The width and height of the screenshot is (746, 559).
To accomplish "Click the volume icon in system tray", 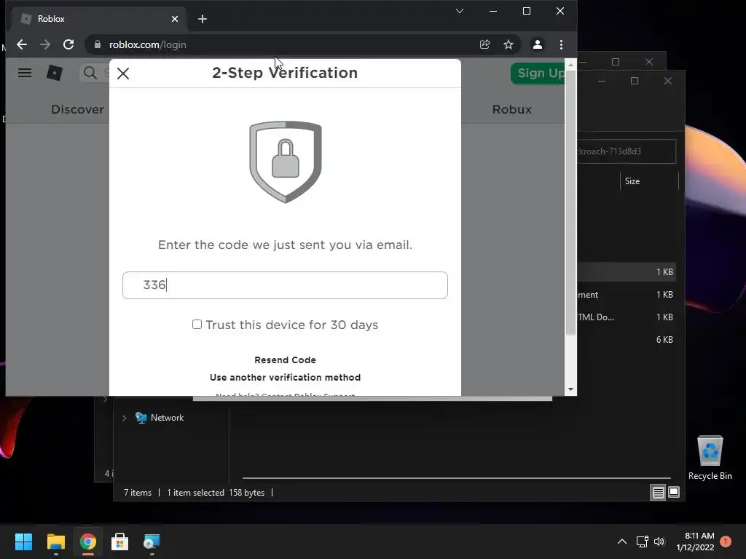I will (659, 542).
